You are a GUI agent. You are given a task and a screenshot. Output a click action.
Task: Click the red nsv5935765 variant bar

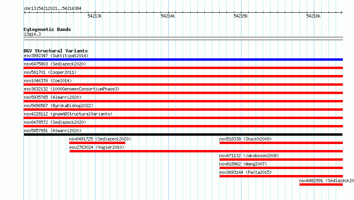point(183,101)
